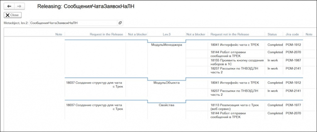
Task: Select the МодульОбъекта cell
Action: pos(167,83)
